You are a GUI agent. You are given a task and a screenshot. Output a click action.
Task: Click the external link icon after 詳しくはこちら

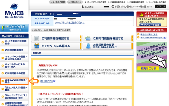click(54, 81)
